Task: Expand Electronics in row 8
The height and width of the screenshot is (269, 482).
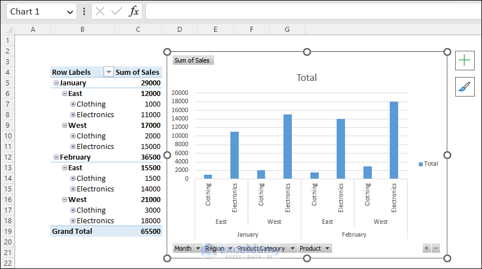Action: tap(73, 115)
